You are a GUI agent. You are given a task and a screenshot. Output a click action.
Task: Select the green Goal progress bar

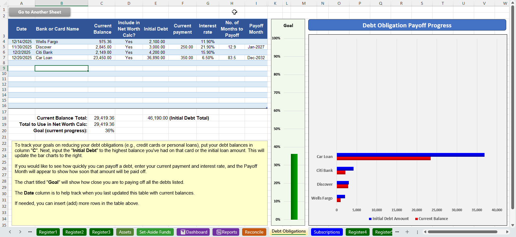(x=294, y=186)
